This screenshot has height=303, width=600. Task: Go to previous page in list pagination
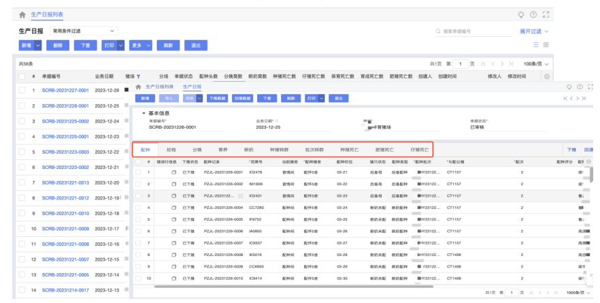tap(493, 64)
